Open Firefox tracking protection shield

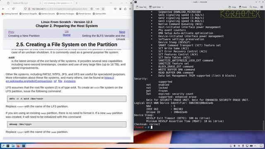pos(25,9)
